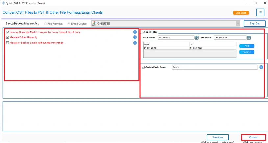
Task: Click info icon for Maintain Folder Hierarchy
Action: 135,37
